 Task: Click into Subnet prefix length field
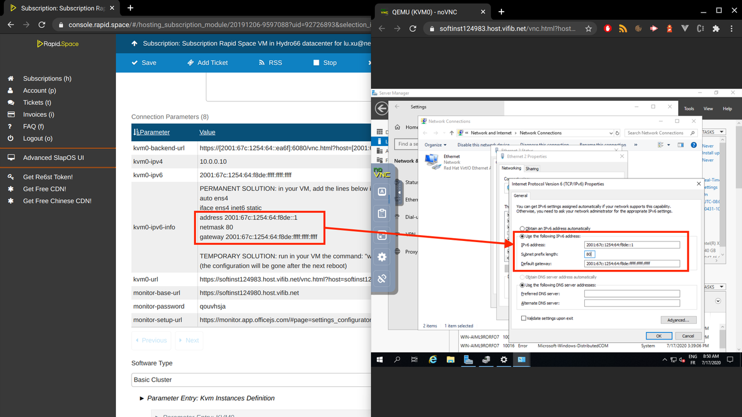[x=590, y=254]
